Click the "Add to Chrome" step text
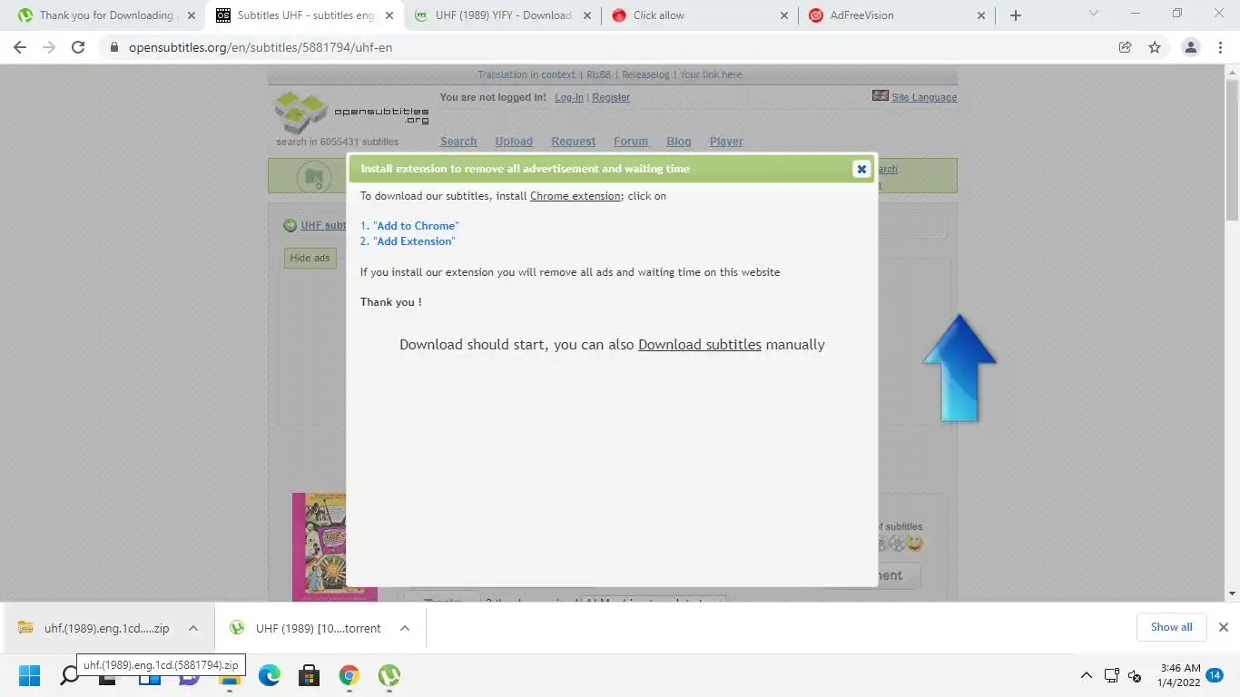The width and height of the screenshot is (1240, 697). (416, 226)
